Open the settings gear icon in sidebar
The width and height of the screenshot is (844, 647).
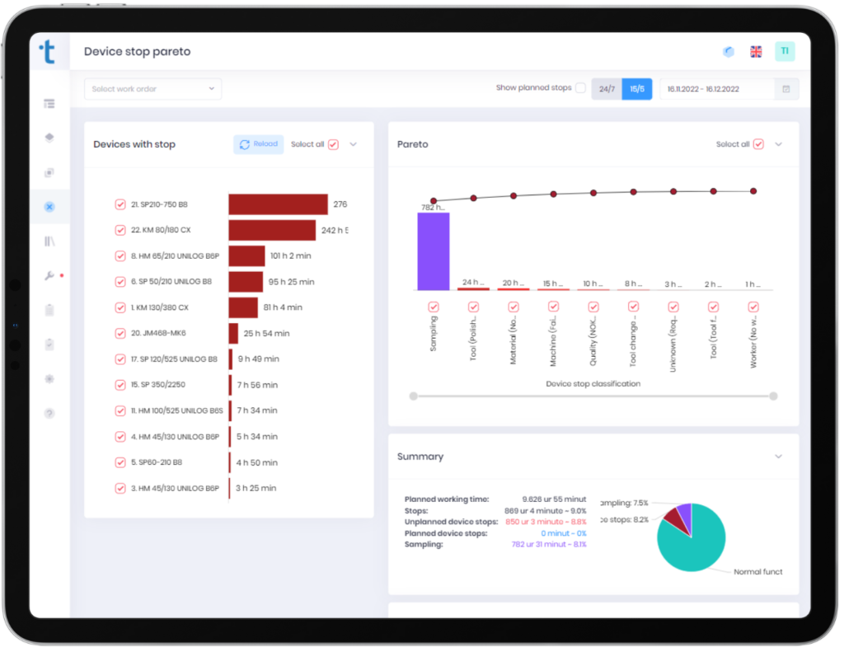(x=49, y=379)
